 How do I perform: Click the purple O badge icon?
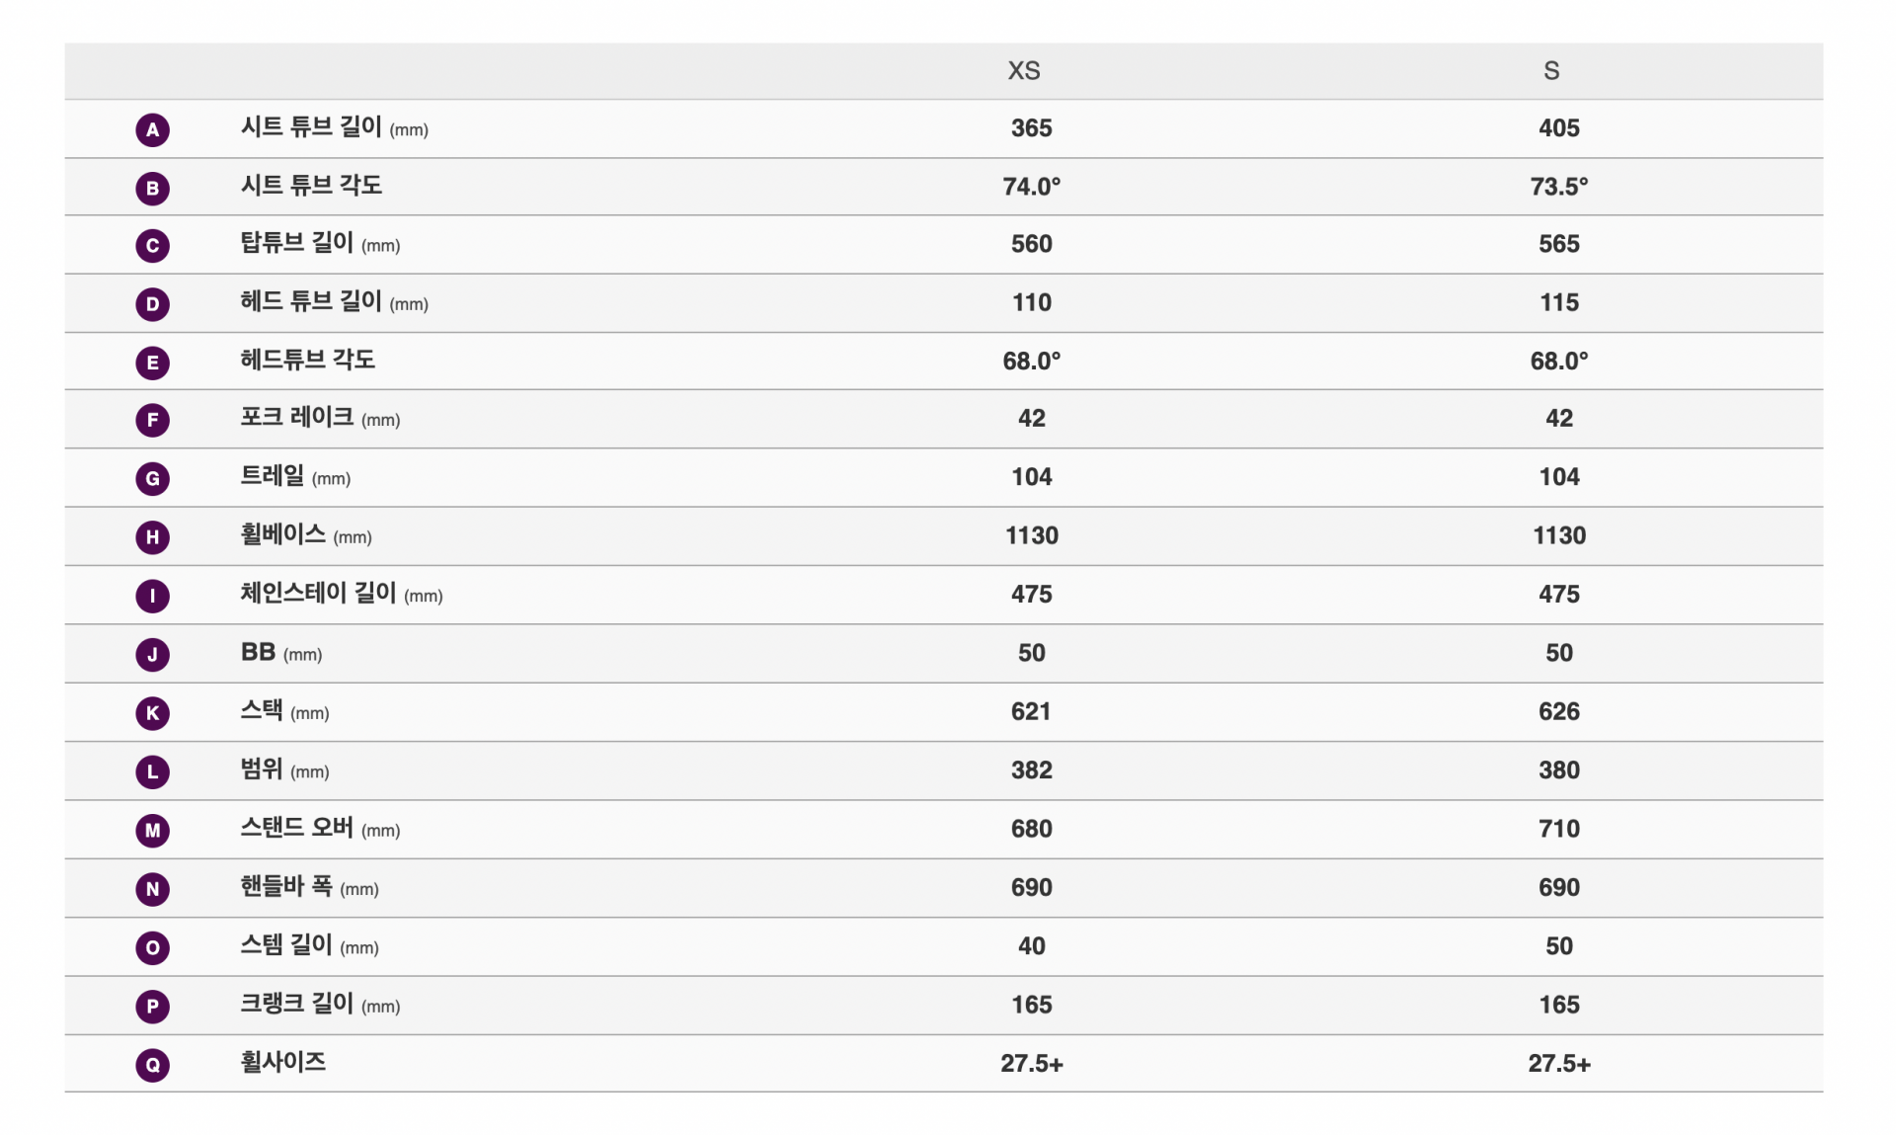point(152,948)
